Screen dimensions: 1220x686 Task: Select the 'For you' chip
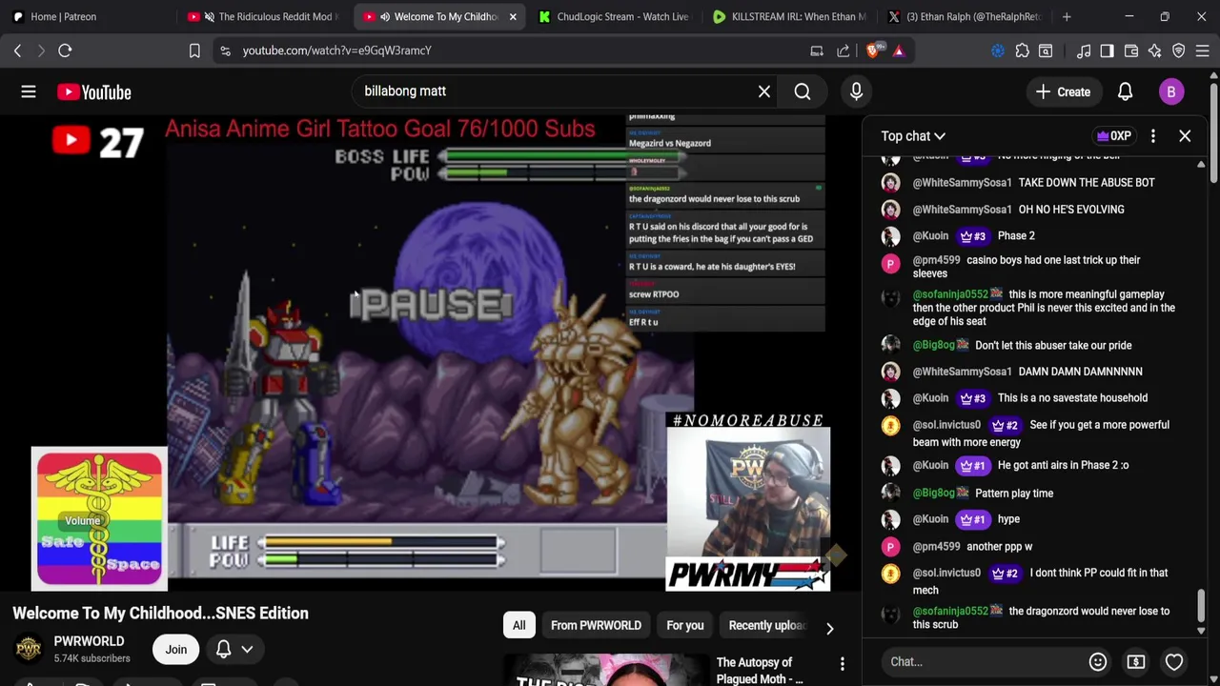coord(684,625)
